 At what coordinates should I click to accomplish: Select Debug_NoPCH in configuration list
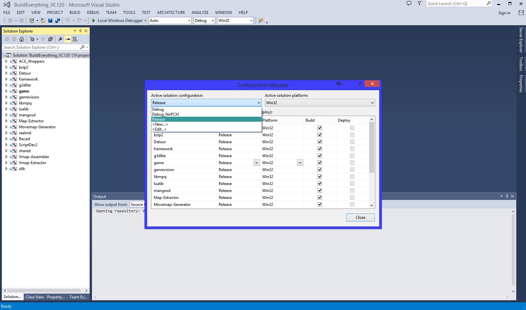pyautogui.click(x=206, y=114)
